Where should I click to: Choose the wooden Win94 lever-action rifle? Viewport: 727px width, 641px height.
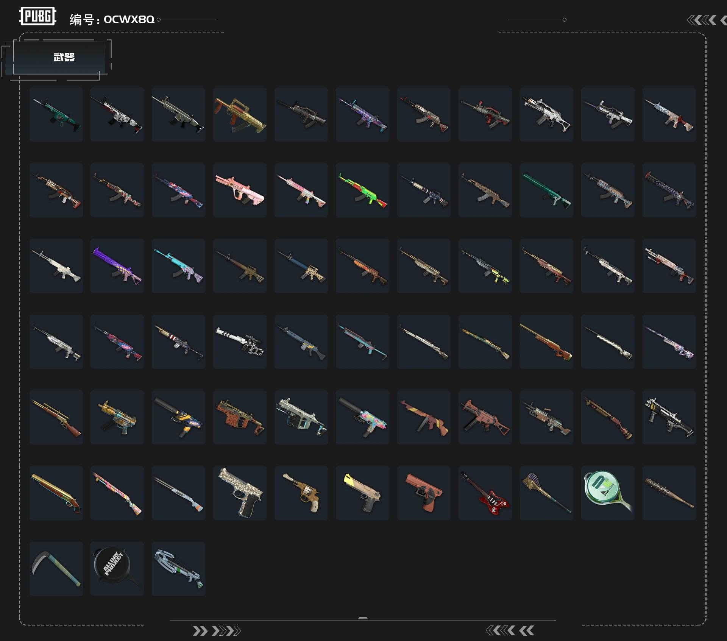[x=56, y=417]
